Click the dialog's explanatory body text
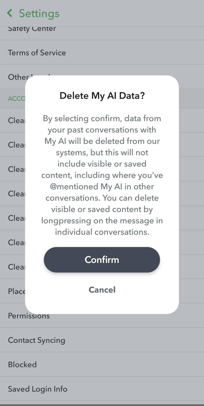Viewport: 204px width, 406px height. [102, 175]
